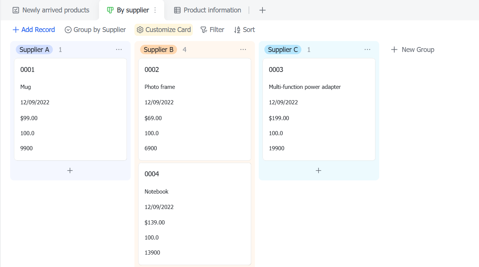Open Customize Card settings
Image resolution: width=479 pixels, height=267 pixels.
pyautogui.click(x=163, y=30)
